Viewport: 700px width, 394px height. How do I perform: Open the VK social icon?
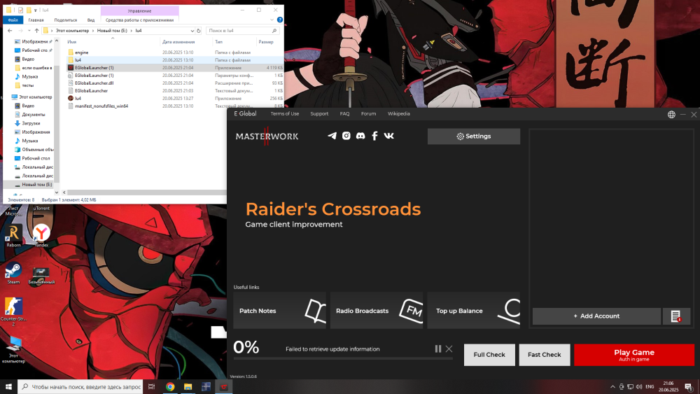pyautogui.click(x=388, y=136)
